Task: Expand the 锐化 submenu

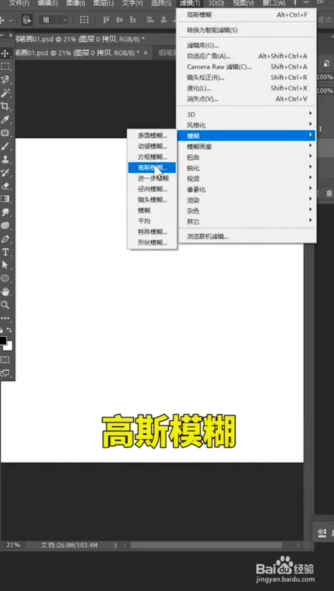Action: 247,168
